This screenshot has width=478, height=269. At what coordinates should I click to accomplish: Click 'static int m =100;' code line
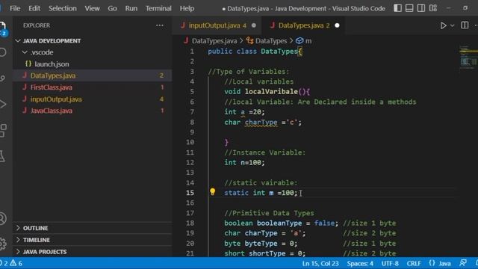coord(261,193)
